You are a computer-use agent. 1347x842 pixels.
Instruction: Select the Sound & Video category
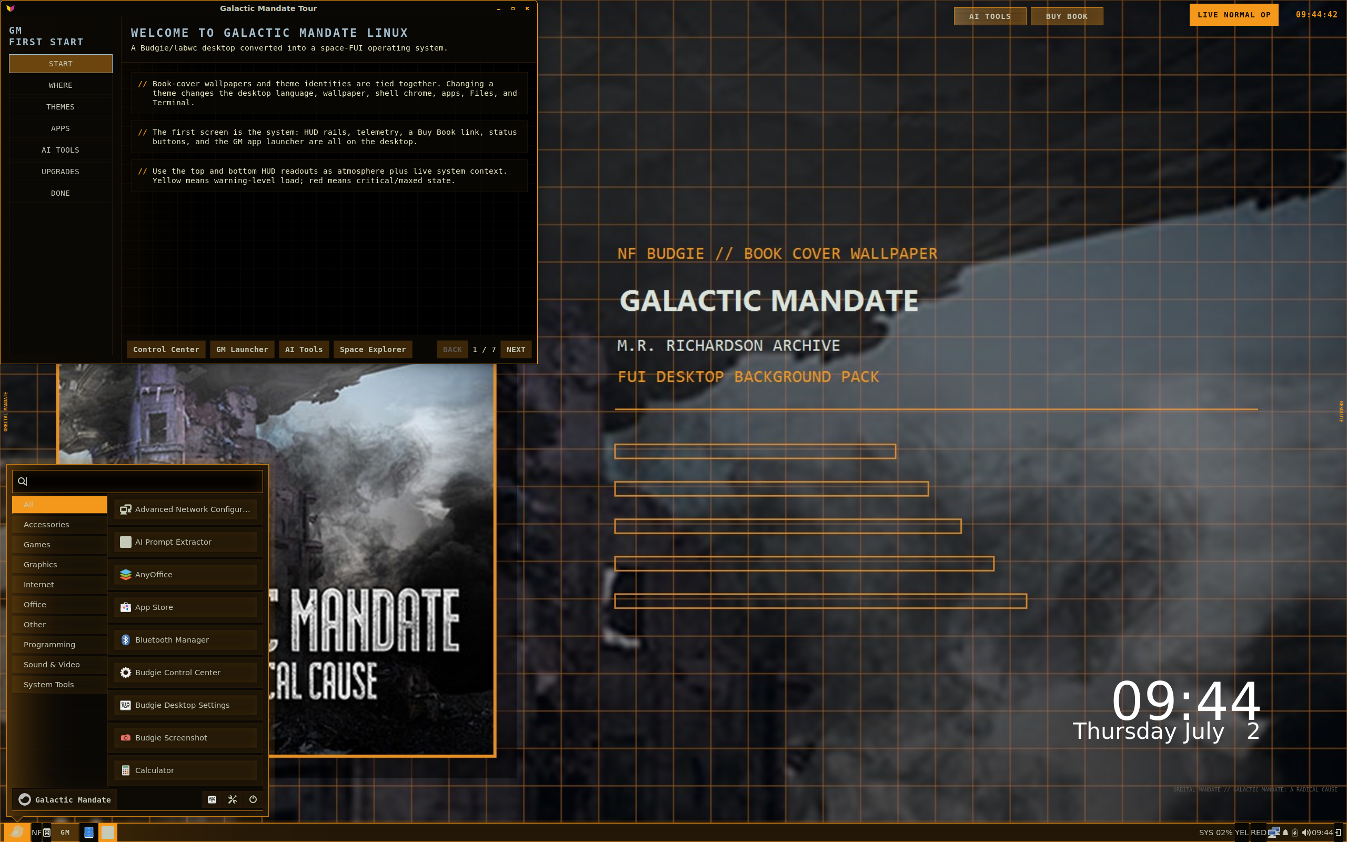[59, 665]
